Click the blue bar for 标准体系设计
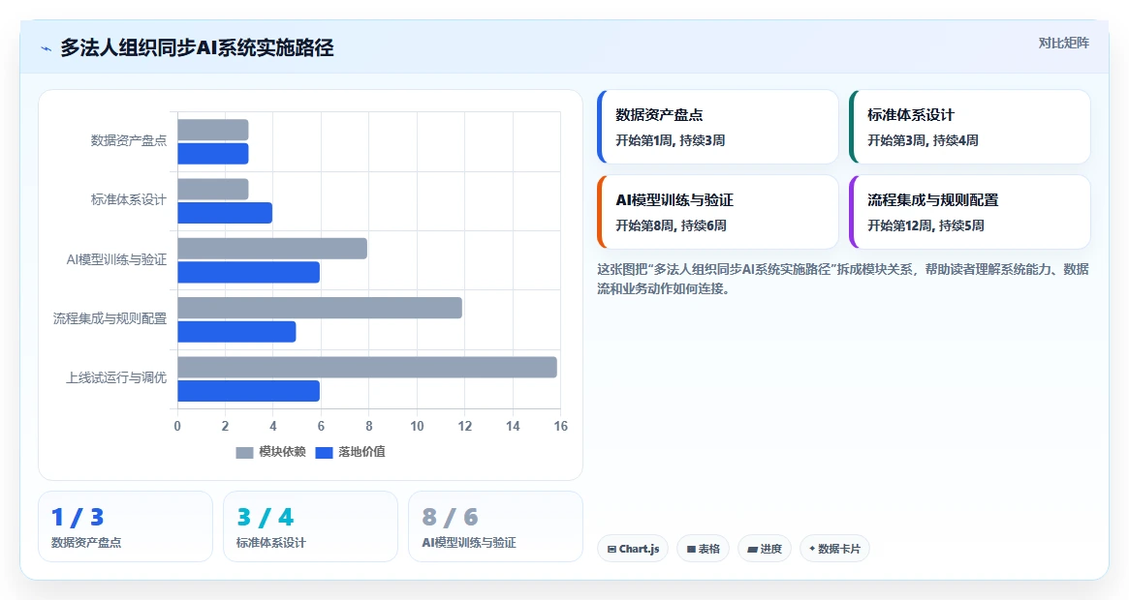Screen dimensions: 1129x600 click(x=225, y=213)
